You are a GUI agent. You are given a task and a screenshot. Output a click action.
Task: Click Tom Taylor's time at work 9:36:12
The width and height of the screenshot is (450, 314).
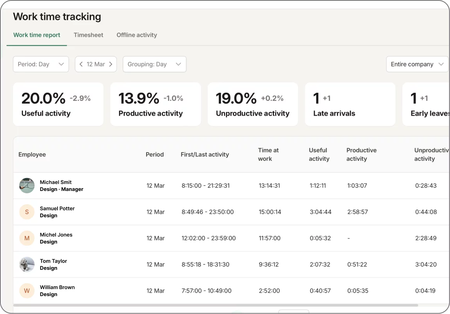(269, 264)
